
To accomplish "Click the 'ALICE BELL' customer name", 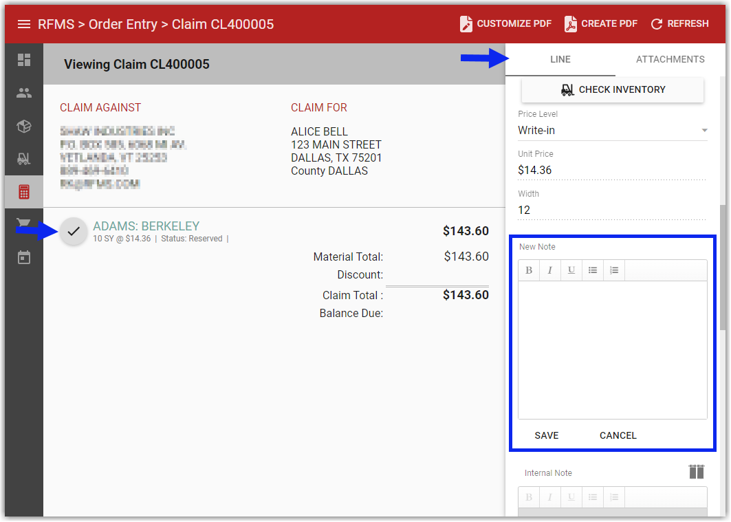I will (x=319, y=131).
